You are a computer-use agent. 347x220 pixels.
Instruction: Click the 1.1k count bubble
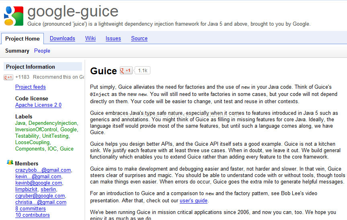142,71
